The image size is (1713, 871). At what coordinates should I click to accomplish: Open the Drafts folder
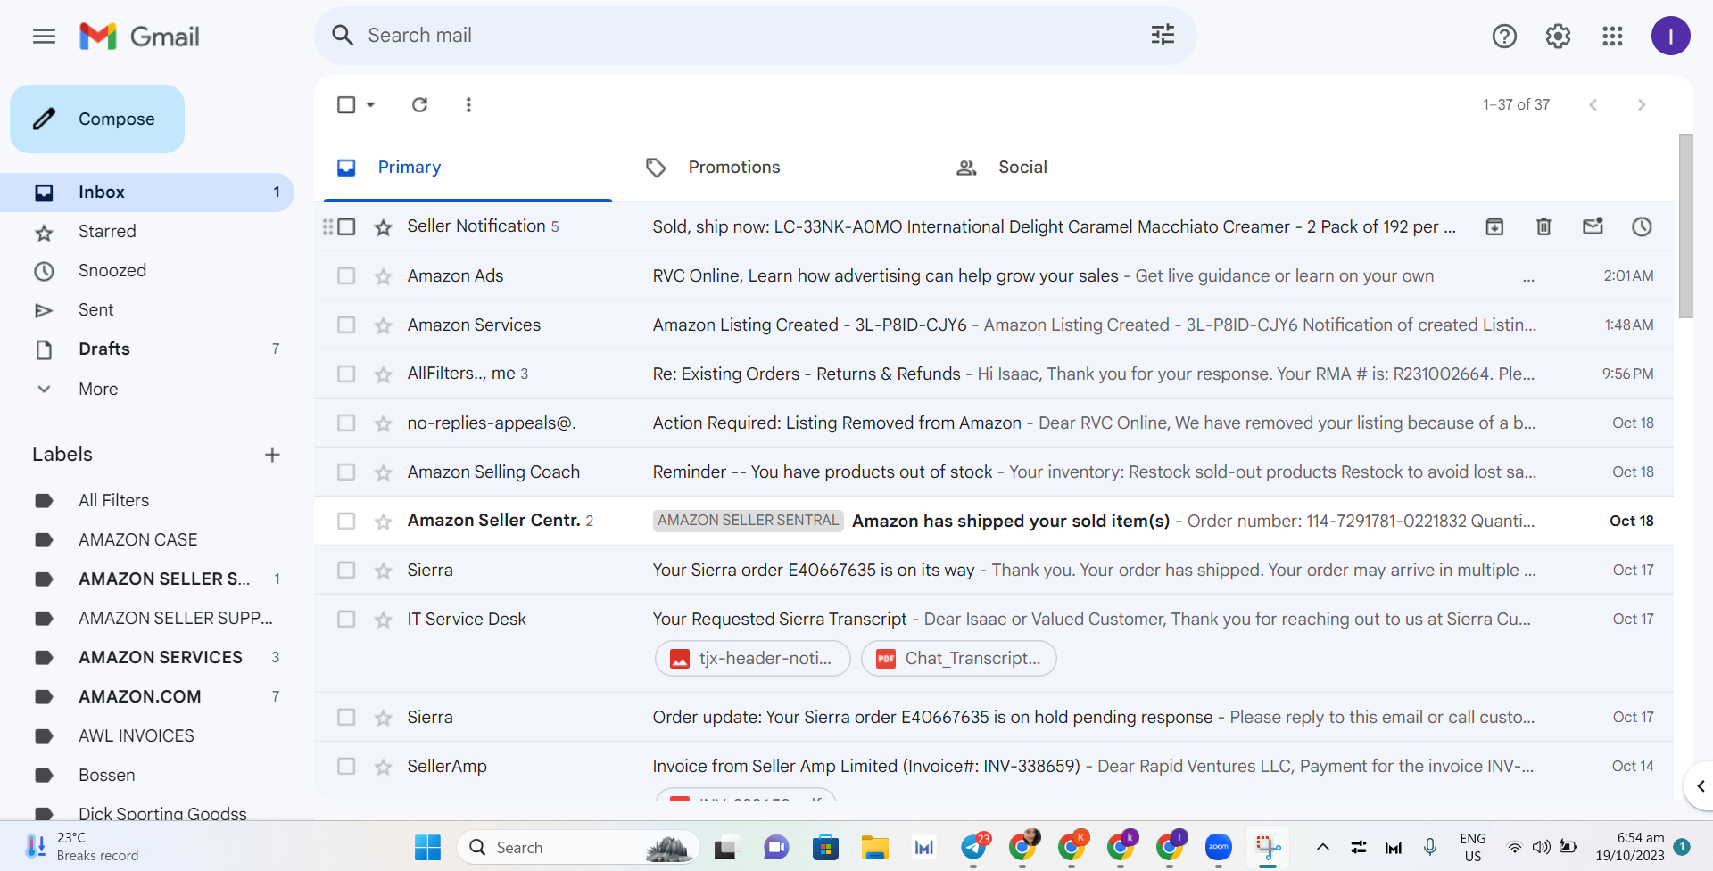pyautogui.click(x=146, y=349)
